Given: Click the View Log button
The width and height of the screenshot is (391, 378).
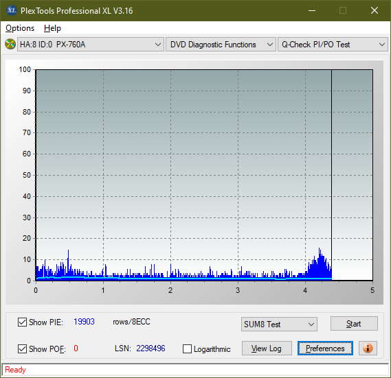Looking at the screenshot, I should (x=267, y=349).
